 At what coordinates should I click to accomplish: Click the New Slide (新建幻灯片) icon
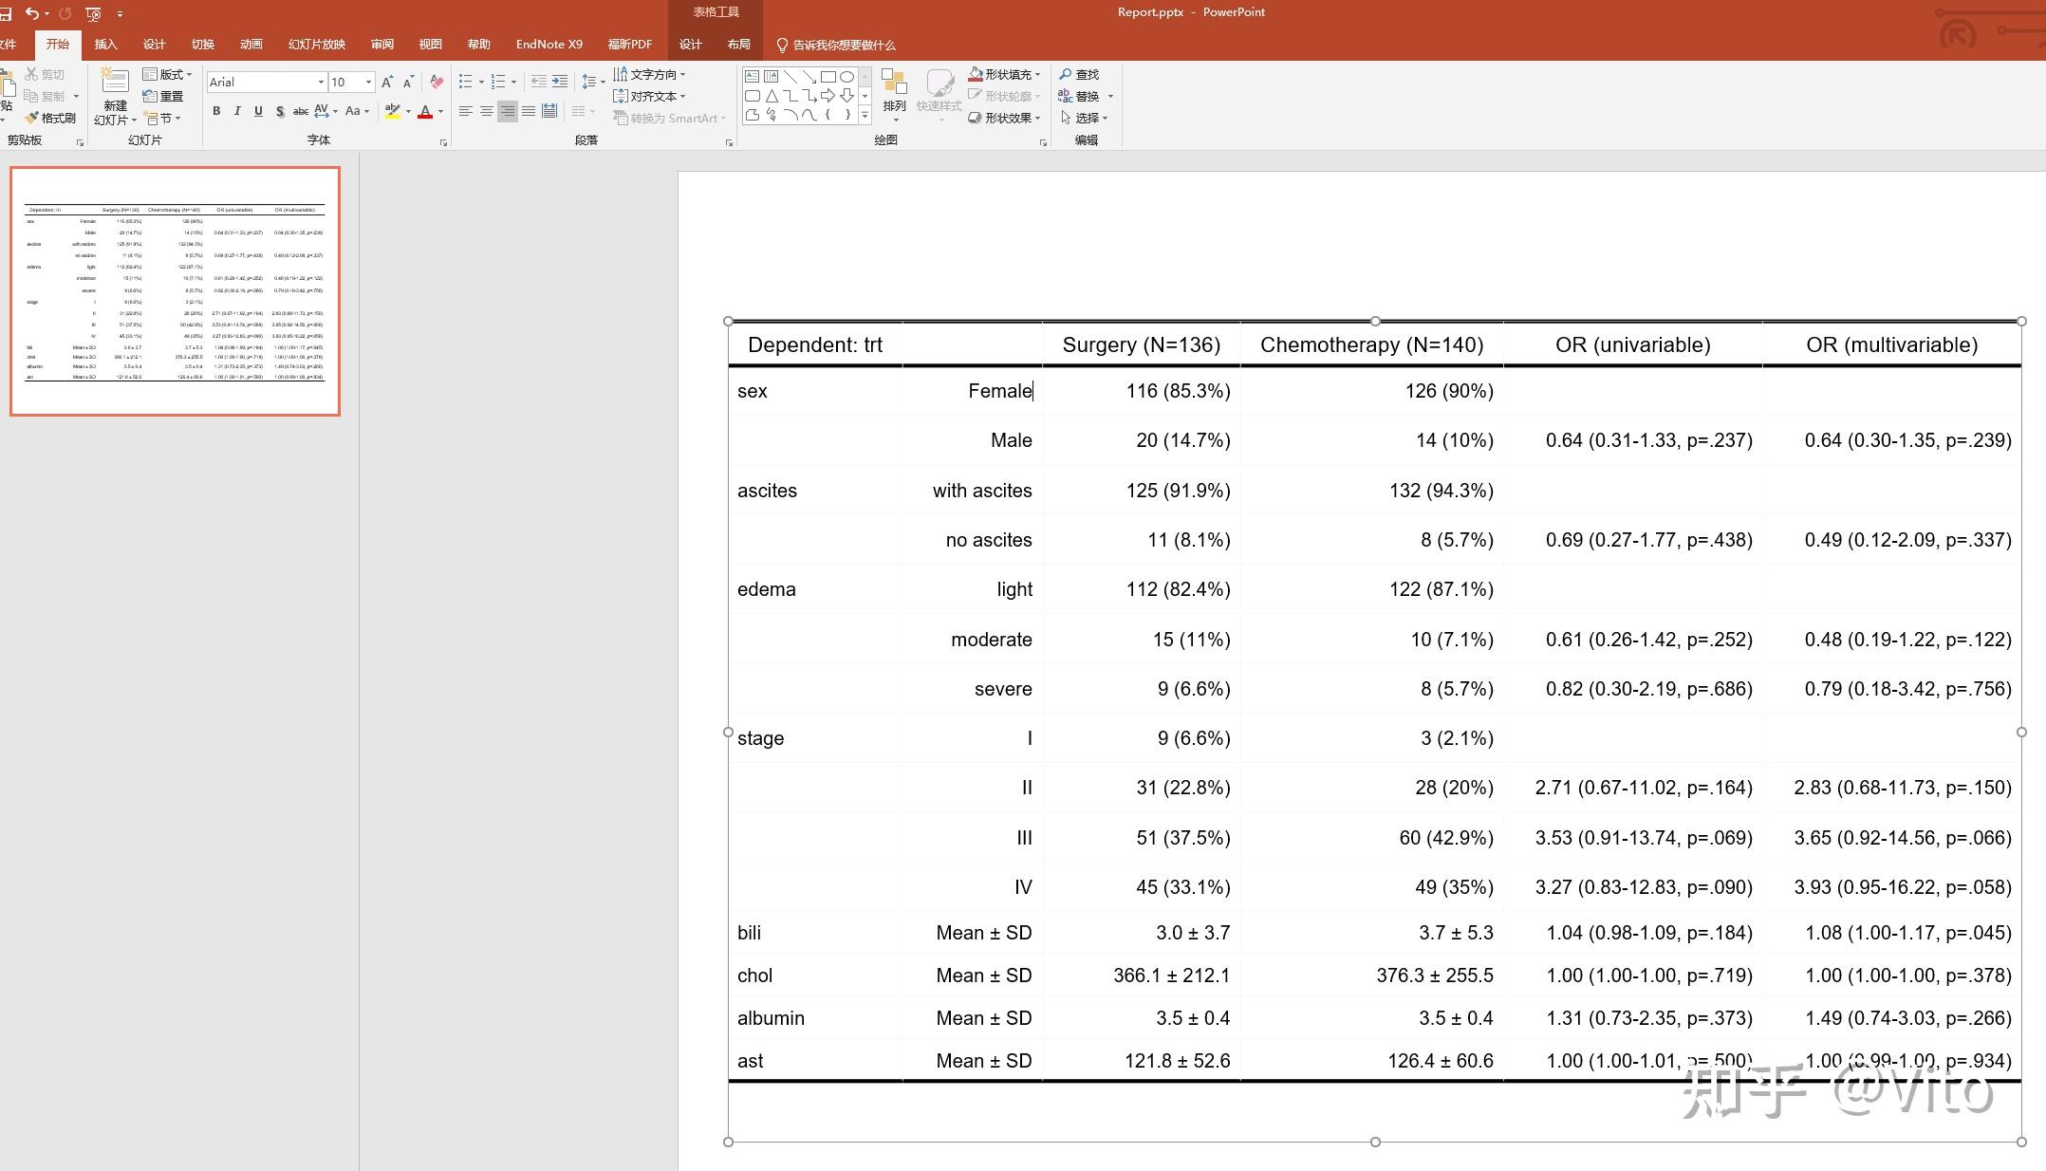(115, 82)
